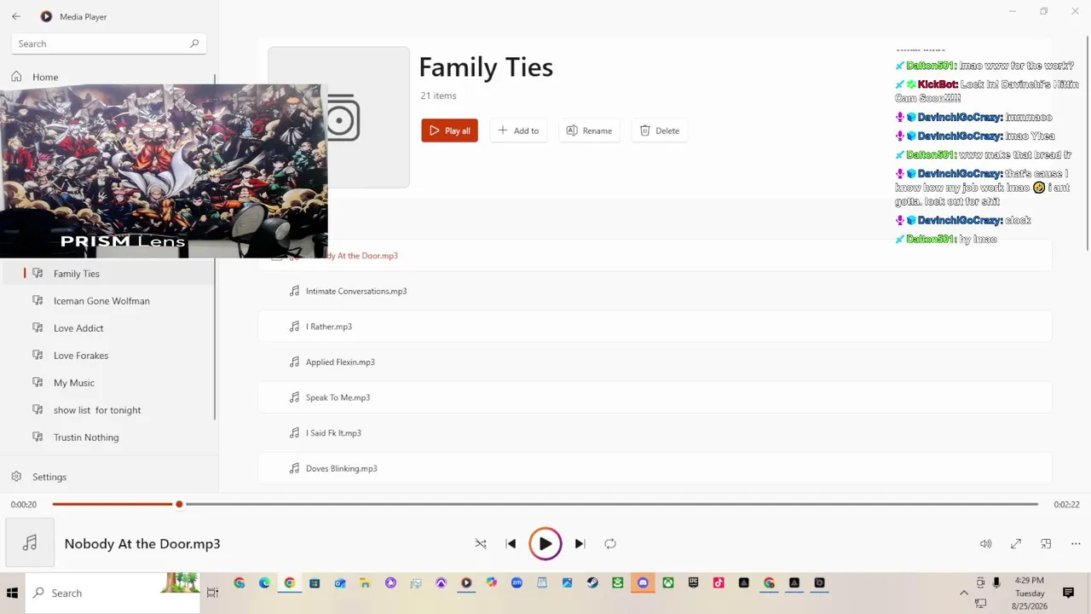
Task: Seek using the playback progress slider
Action: [x=545, y=504]
